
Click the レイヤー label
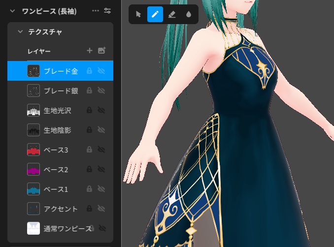(x=39, y=51)
